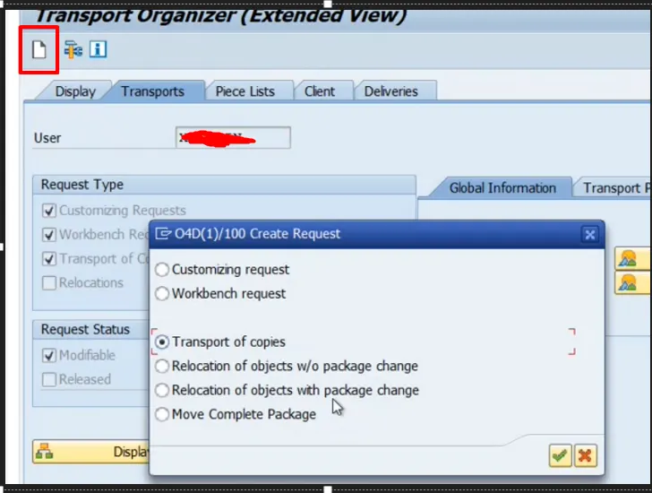The height and width of the screenshot is (493, 652).
Task: Click the upper landscape picture button
Action: coord(633,259)
